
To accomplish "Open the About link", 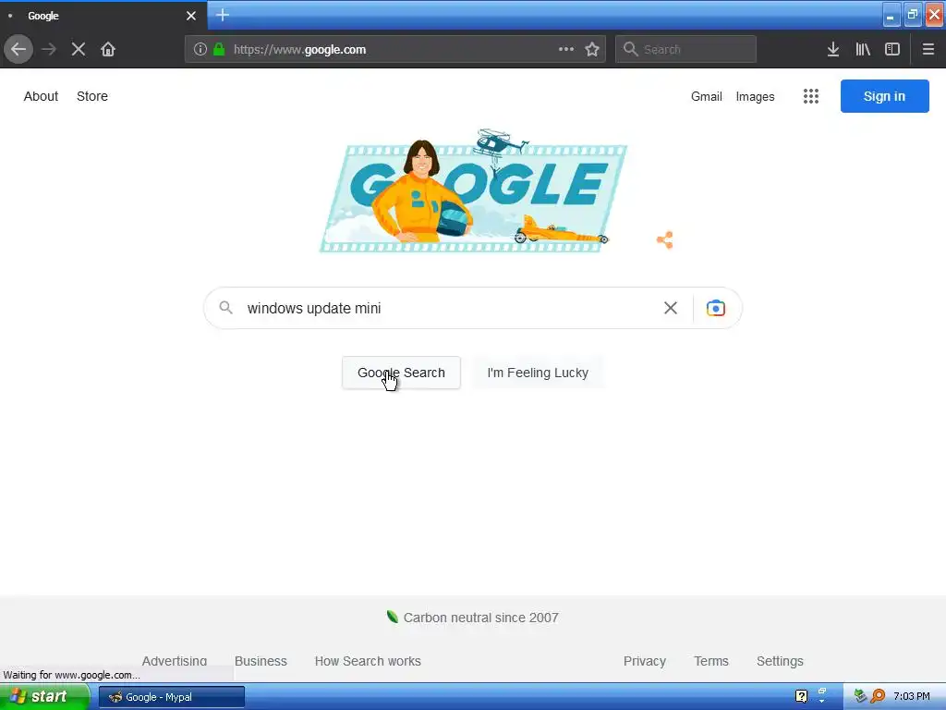I will [41, 96].
